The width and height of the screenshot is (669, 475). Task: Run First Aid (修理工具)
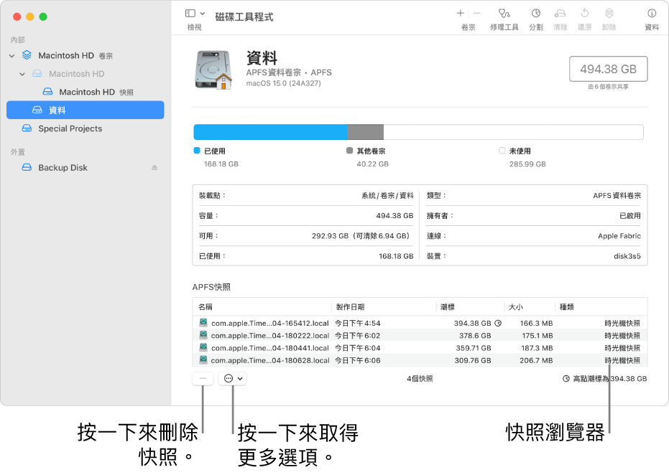[504, 13]
